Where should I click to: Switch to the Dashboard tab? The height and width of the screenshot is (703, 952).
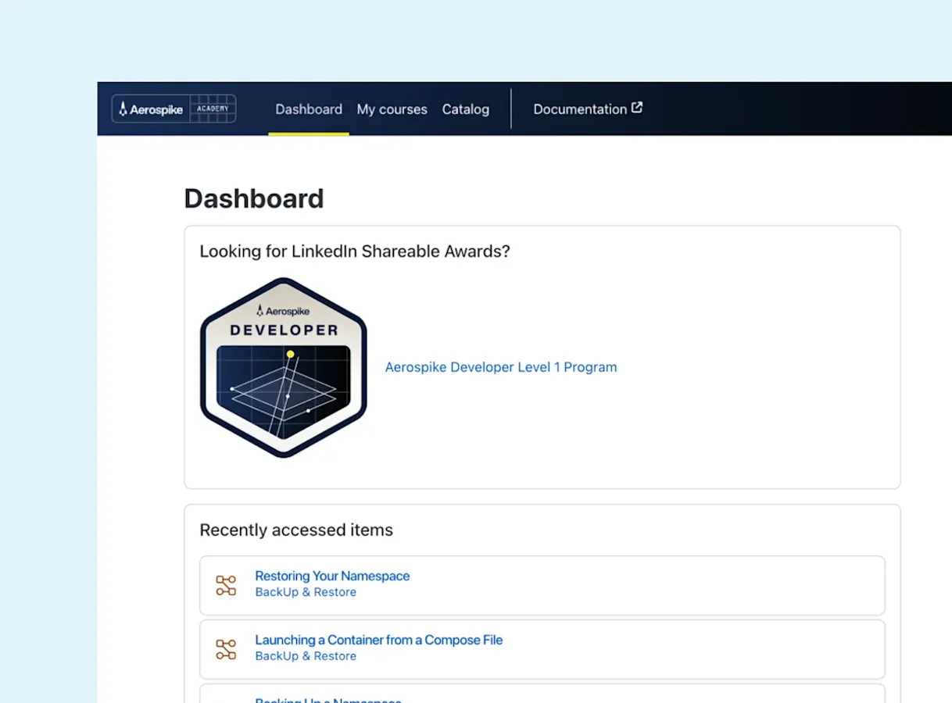pyautogui.click(x=309, y=109)
